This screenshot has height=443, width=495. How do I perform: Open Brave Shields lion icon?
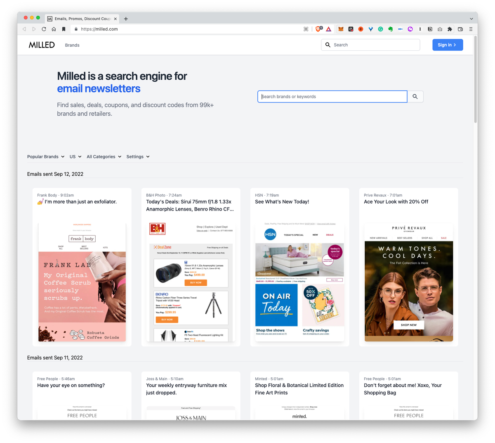coord(318,29)
